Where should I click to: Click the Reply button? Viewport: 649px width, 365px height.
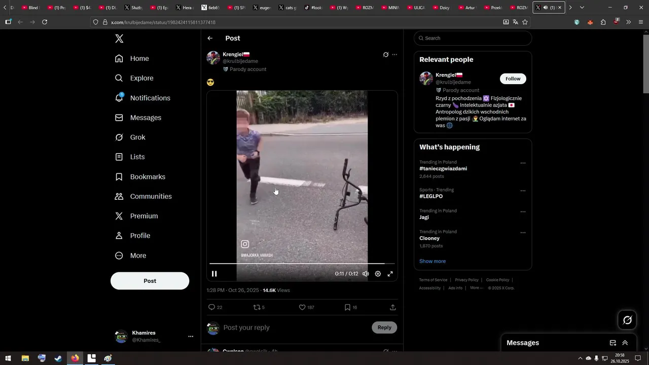[384, 327]
